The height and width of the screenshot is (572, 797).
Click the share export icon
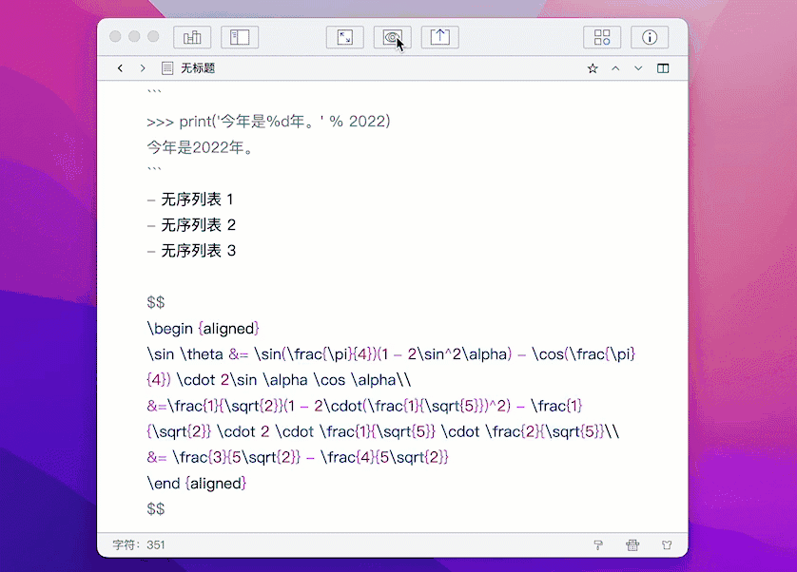pos(439,37)
